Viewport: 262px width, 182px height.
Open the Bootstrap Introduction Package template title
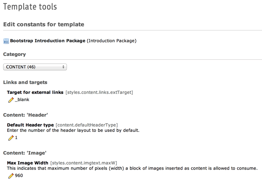[x=48, y=41]
